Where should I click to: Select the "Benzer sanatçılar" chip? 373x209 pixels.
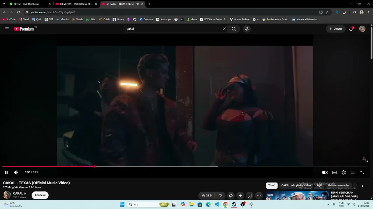(339, 185)
